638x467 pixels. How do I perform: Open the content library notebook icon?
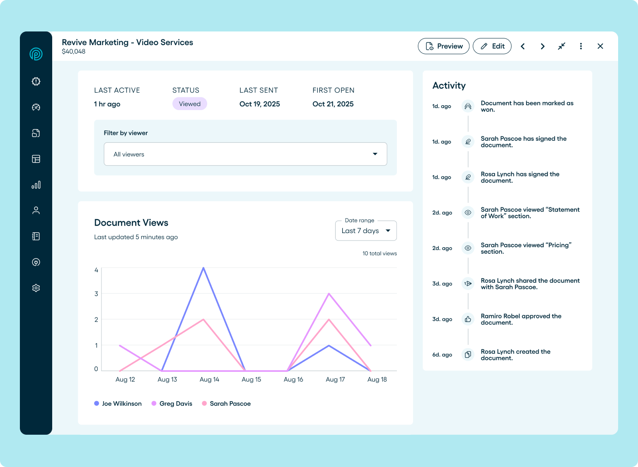pyautogui.click(x=36, y=236)
